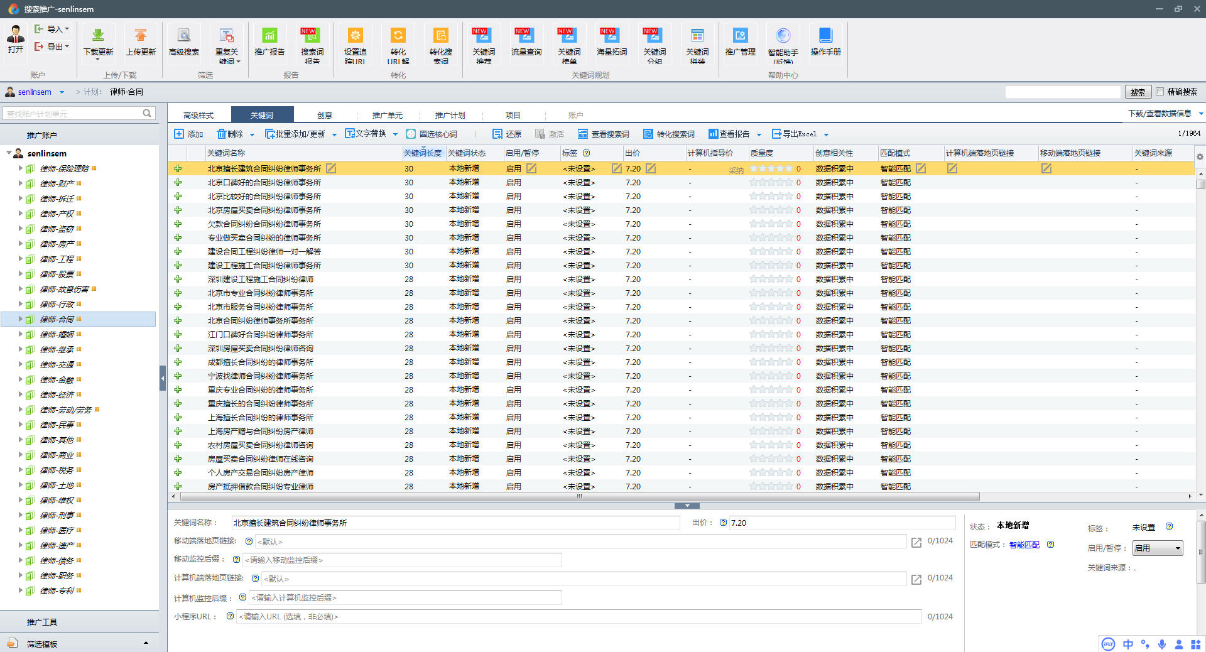Enable the 精确搜索 checkbox

(x=1160, y=92)
